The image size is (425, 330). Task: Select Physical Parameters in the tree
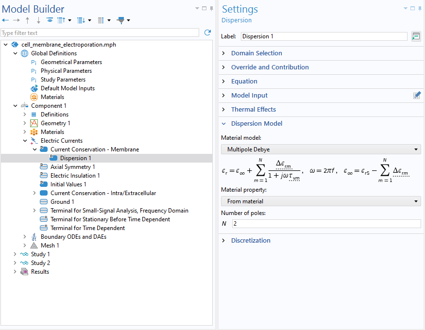[x=66, y=71]
